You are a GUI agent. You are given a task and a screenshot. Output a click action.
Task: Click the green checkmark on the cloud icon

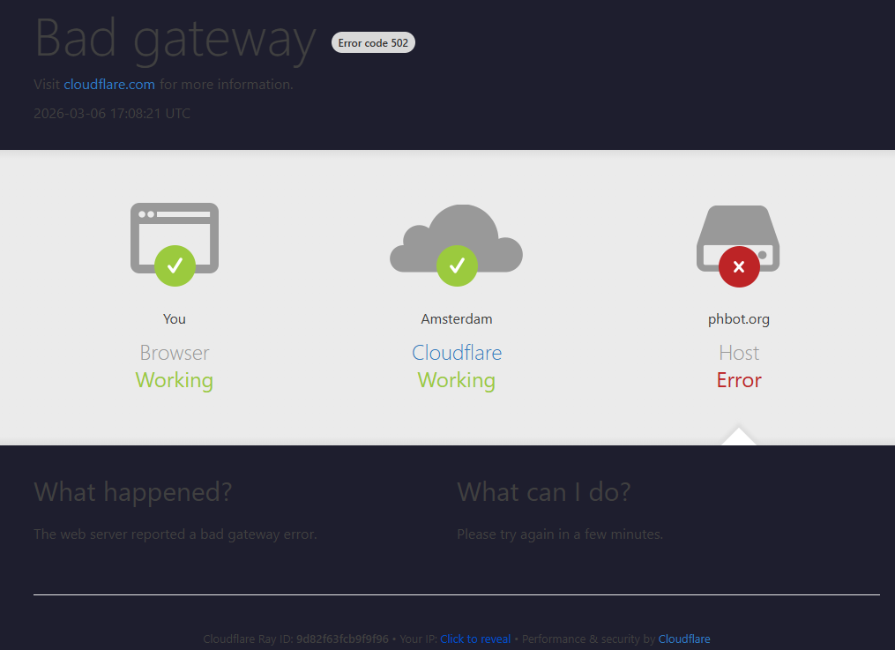[457, 265]
